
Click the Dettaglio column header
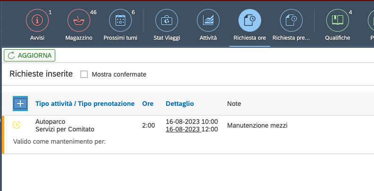[179, 104]
